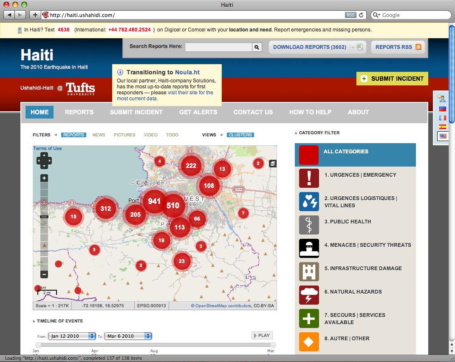Select the US flag language icon
Screen dimensions: 455x362
click(443, 136)
